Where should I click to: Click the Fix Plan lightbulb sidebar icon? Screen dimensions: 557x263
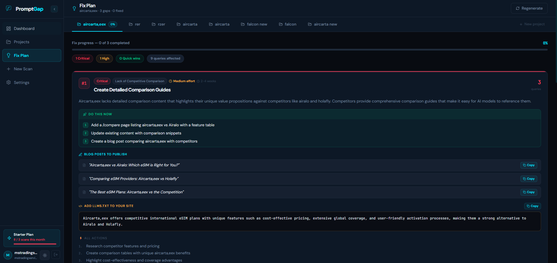[x=8, y=55]
